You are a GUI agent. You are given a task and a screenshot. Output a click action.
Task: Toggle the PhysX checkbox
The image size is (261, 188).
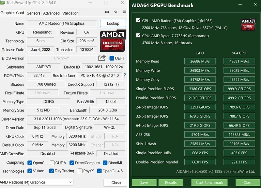pos(80,171)
